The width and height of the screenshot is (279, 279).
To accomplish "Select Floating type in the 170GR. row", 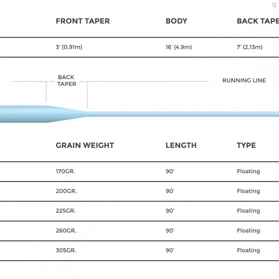I will [x=248, y=171].
